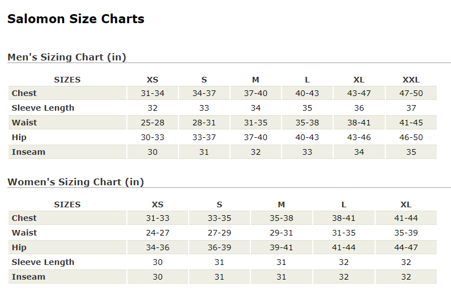Image resolution: width=451 pixels, height=296 pixels.
Task: Click the Sleeve Length row label in men's chart
Action: pyautogui.click(x=43, y=108)
